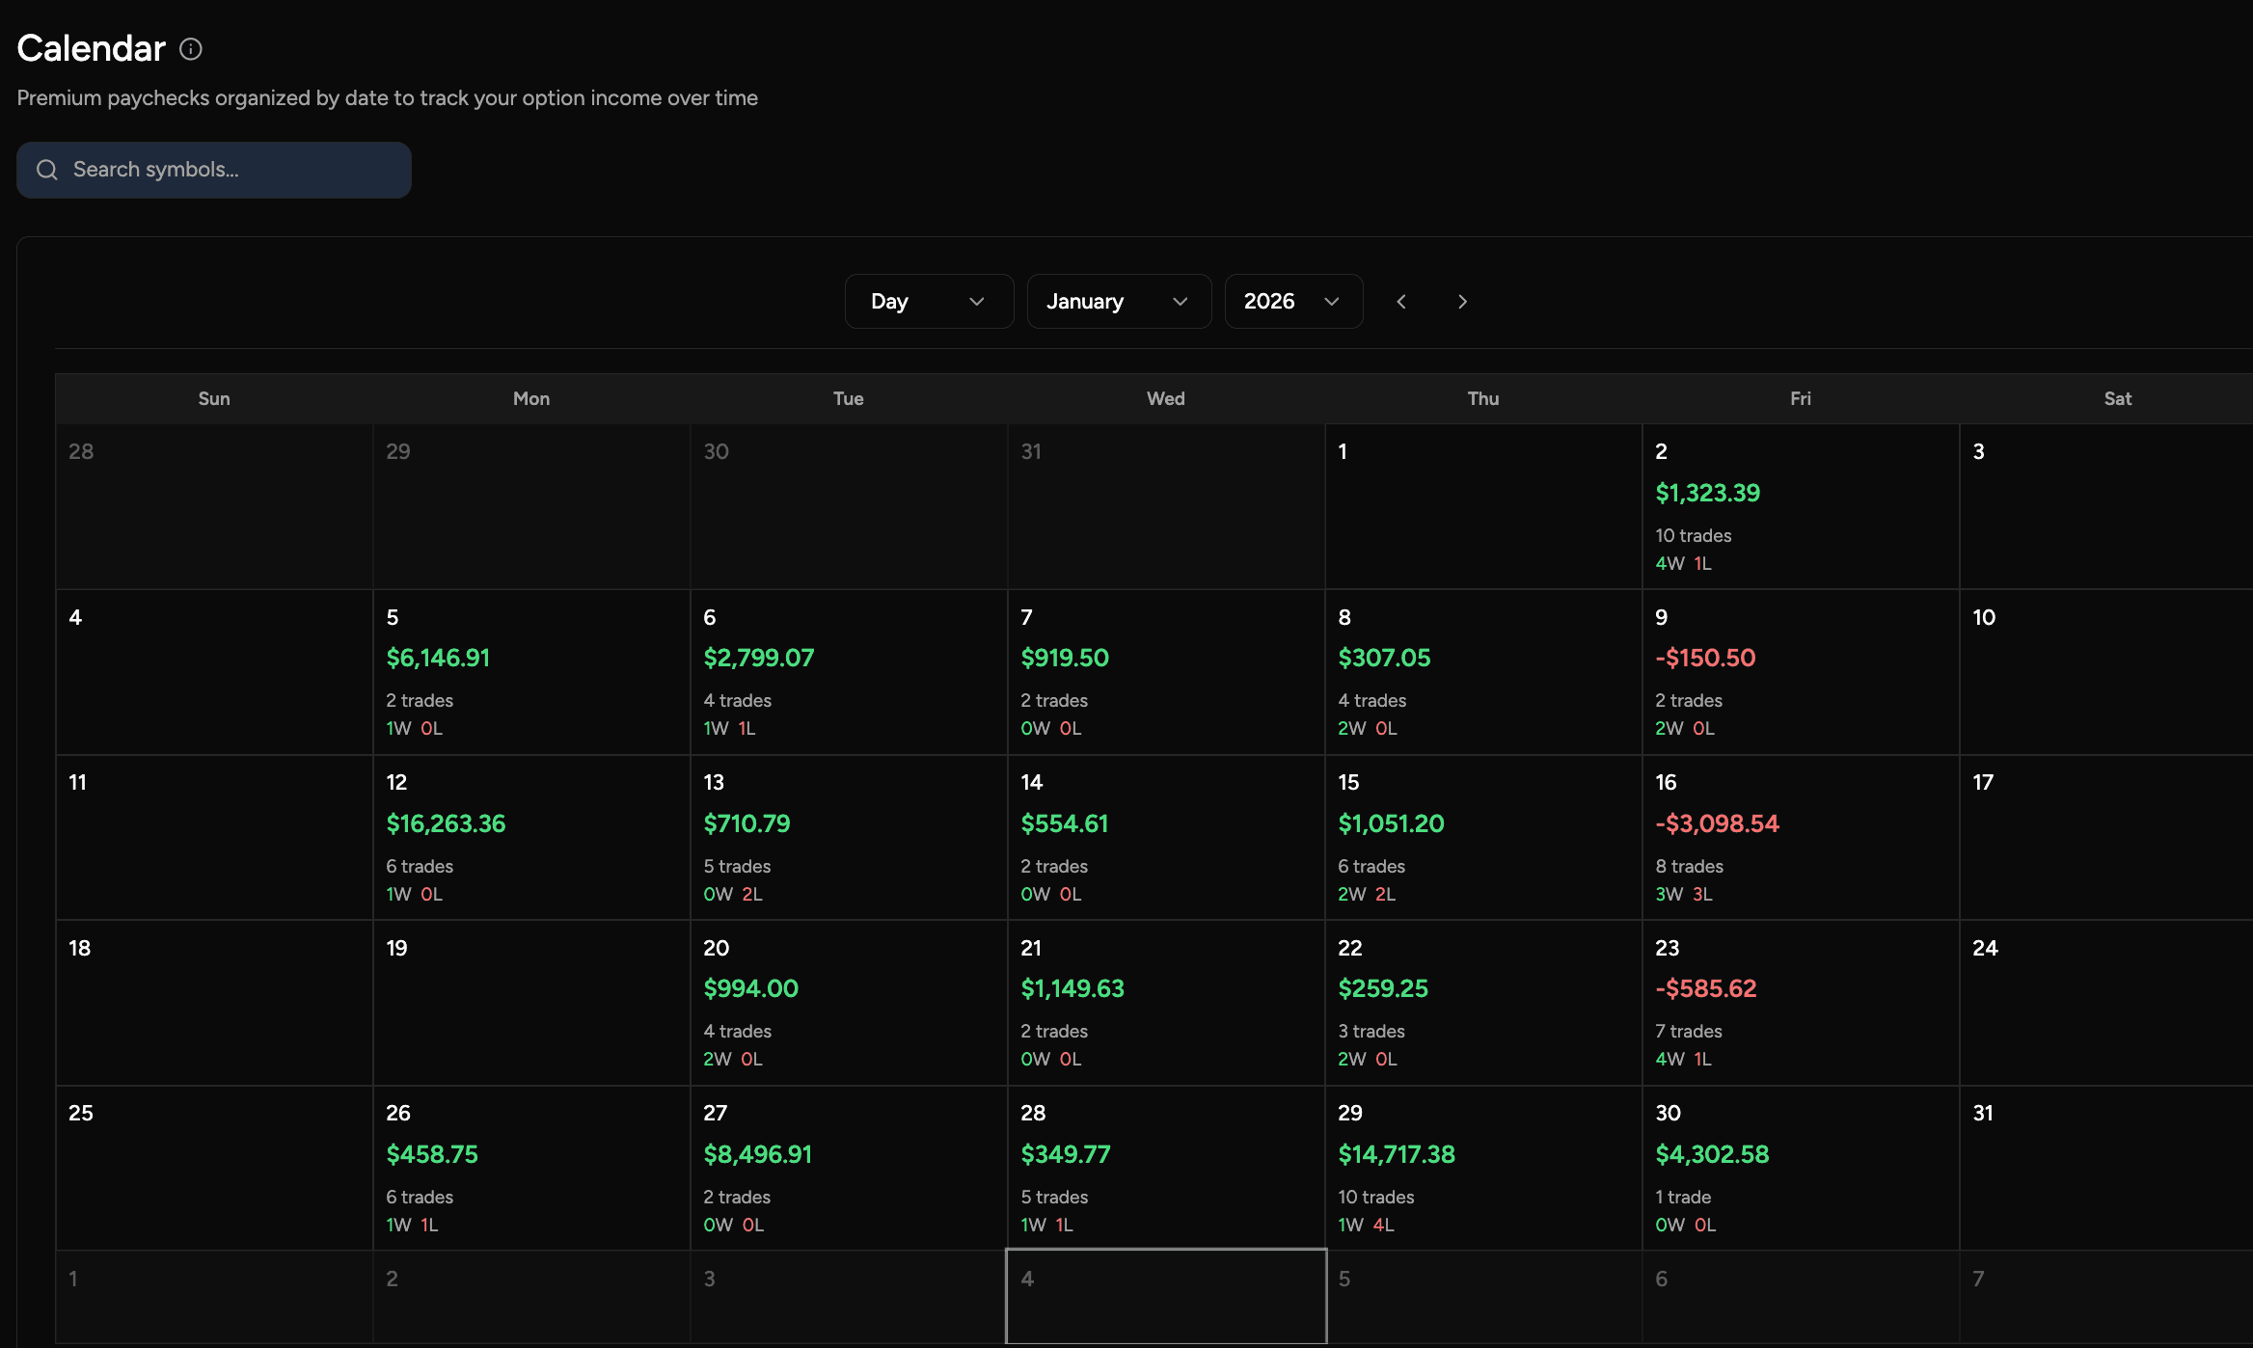The height and width of the screenshot is (1348, 2253).
Task: Click January 30 with $4,302.58
Action: [1800, 1168]
